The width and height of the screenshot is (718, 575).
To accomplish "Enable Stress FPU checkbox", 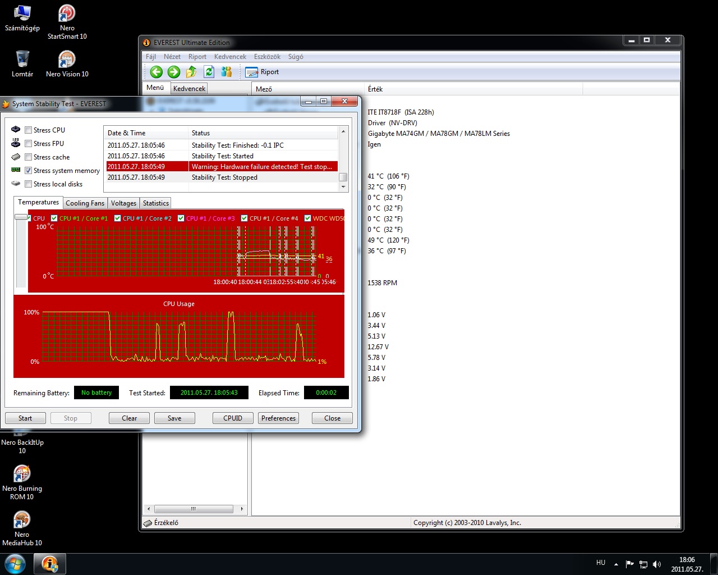I will tap(28, 144).
